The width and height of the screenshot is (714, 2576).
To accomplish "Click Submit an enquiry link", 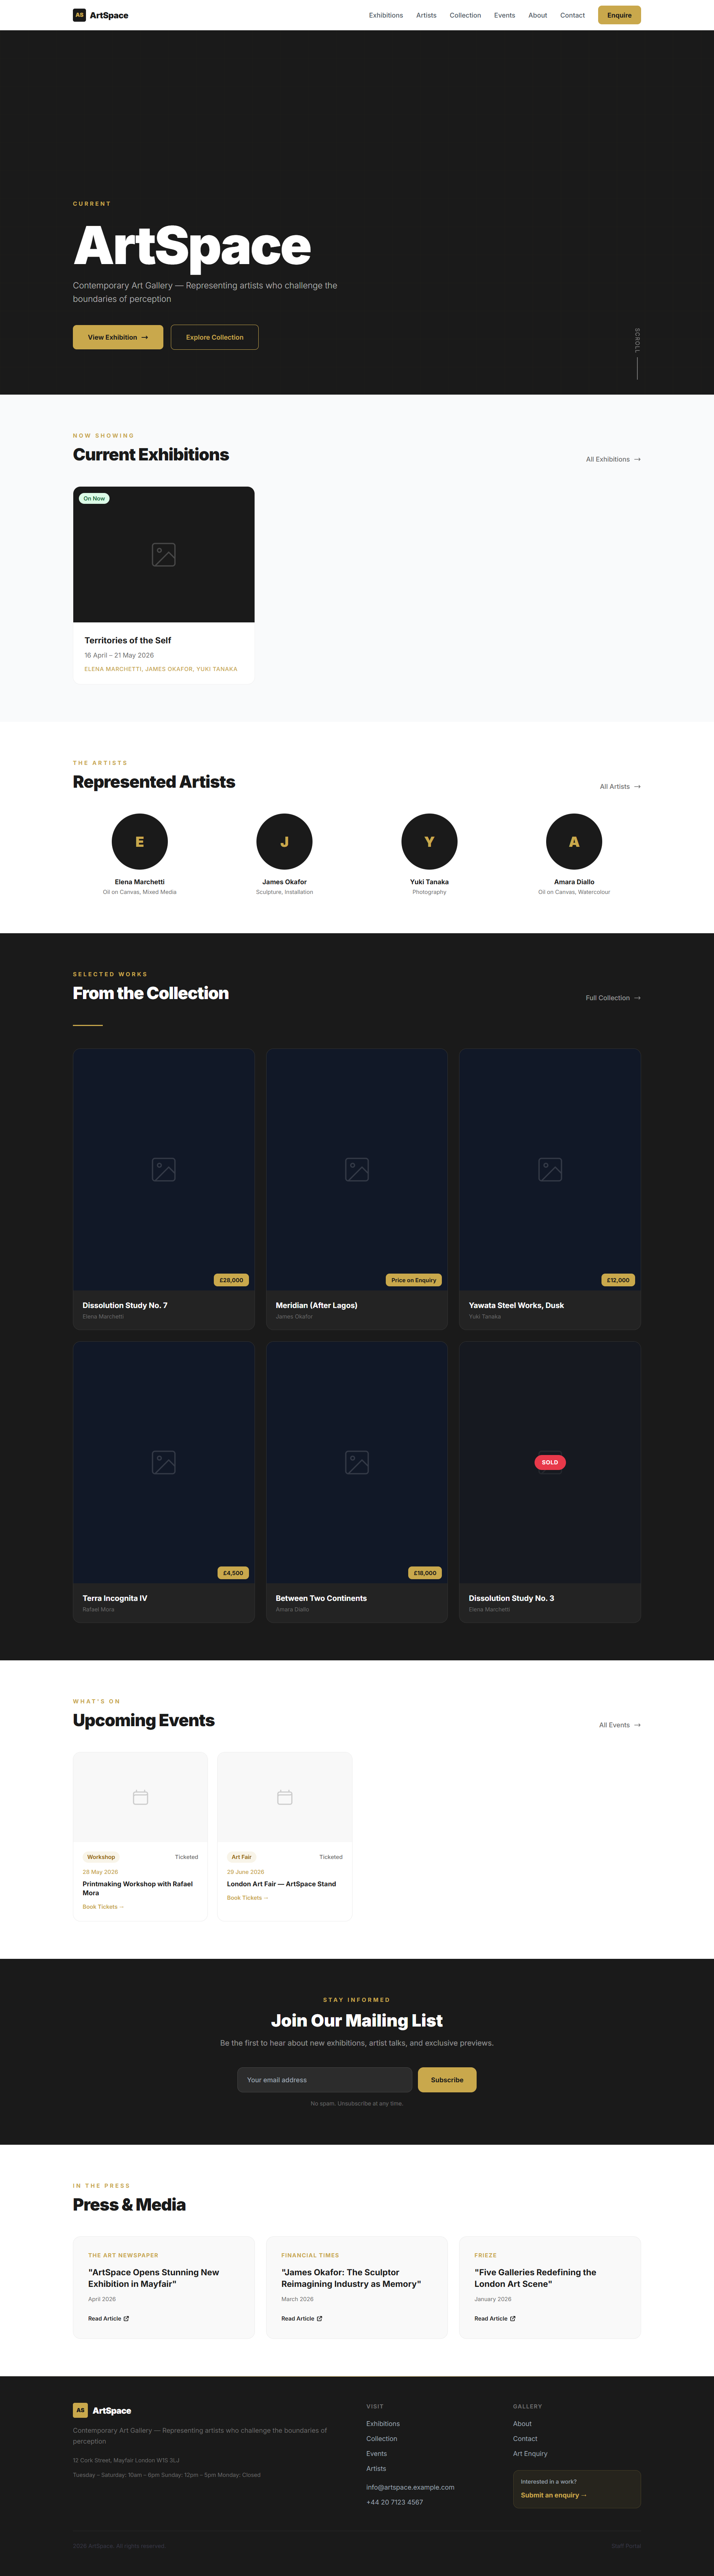I will coord(554,2495).
